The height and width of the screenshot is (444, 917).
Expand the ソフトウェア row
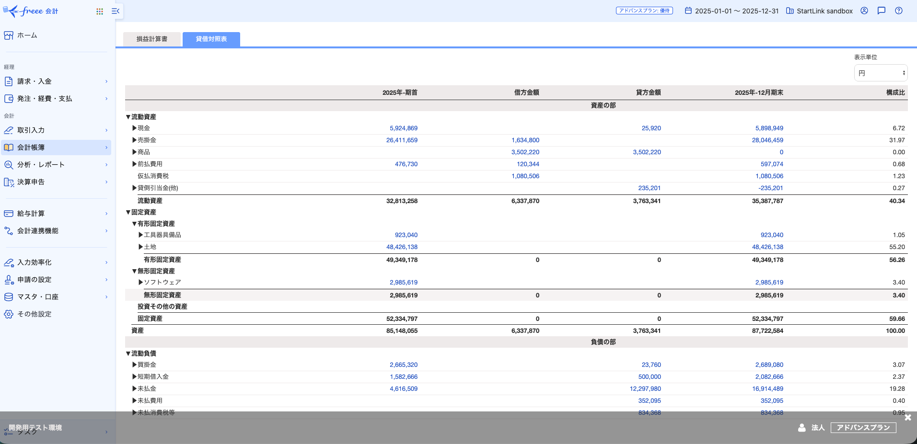(141, 282)
